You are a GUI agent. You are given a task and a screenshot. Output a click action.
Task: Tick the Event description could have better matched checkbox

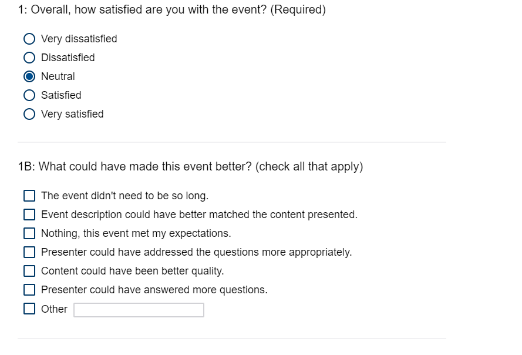29,215
